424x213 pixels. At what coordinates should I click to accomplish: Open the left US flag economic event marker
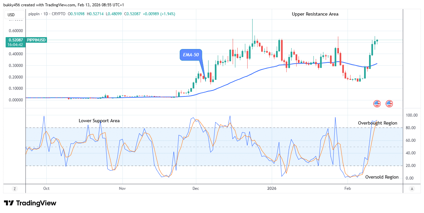tap(377, 104)
